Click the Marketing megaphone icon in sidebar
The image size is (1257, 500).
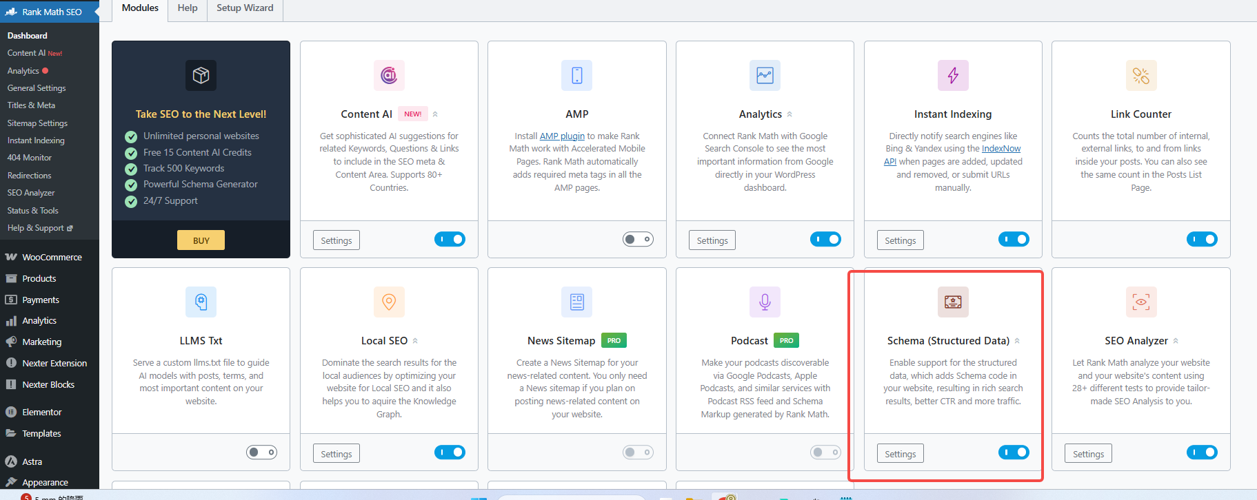[11, 342]
